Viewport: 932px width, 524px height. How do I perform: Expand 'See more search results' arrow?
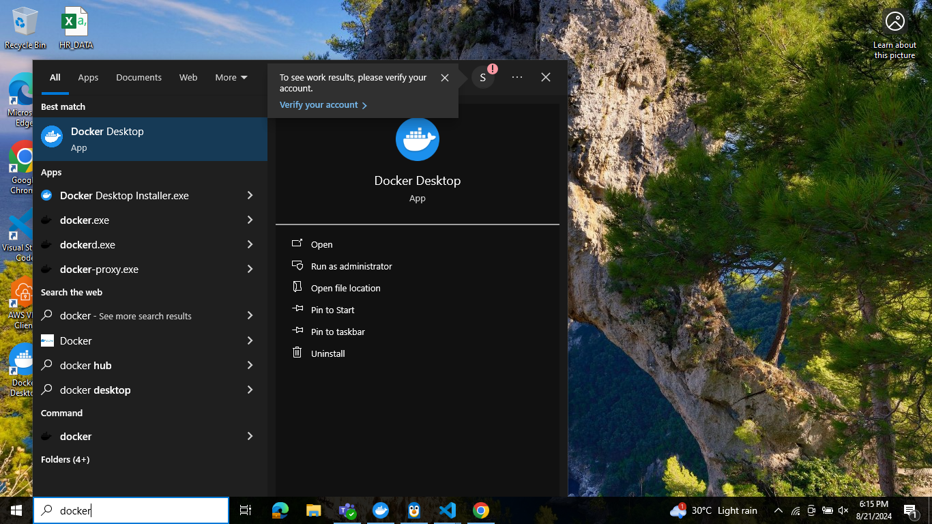(x=250, y=315)
